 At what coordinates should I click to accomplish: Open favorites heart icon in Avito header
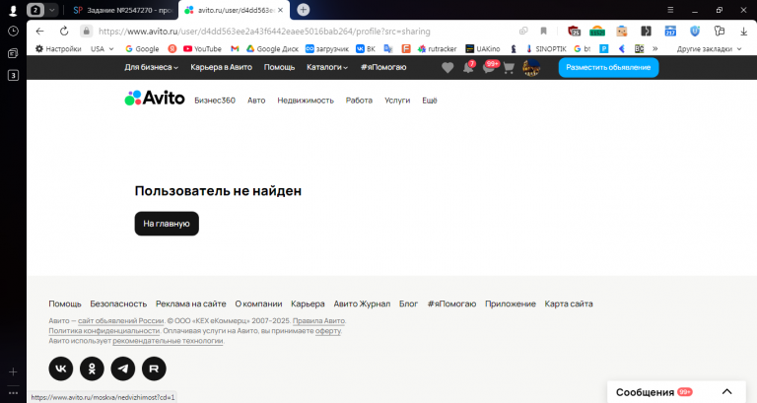coord(447,68)
